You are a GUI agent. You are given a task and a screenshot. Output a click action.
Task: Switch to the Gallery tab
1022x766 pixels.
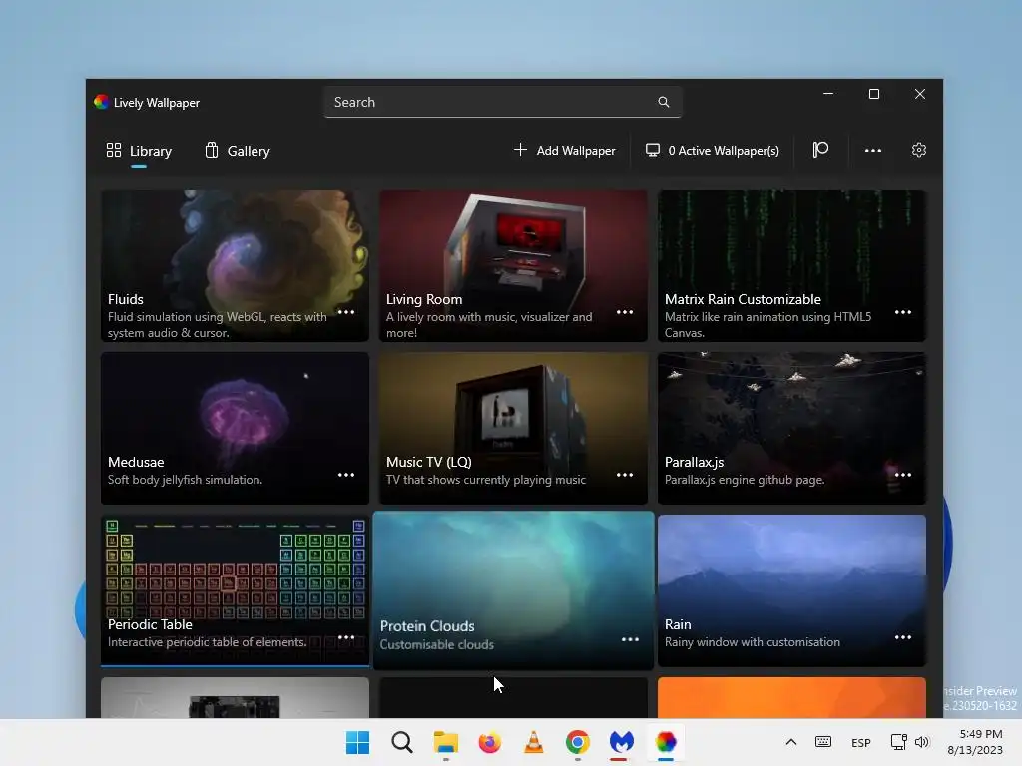238,151
